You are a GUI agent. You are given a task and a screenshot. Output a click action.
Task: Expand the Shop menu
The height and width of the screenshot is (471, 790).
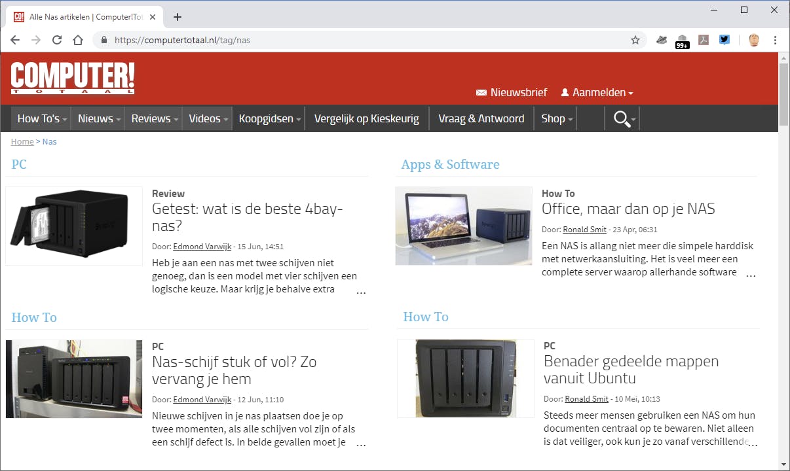[556, 118]
